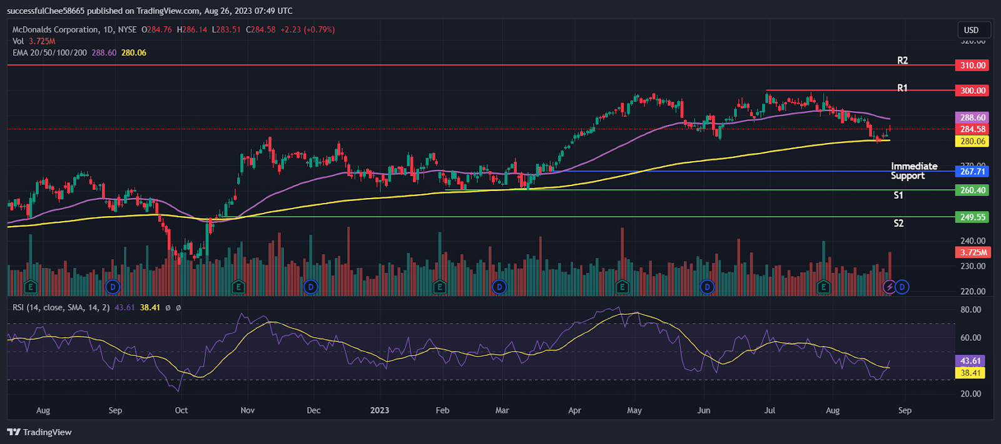Click the R2 resistance text label
The image size is (1001, 444).
902,61
